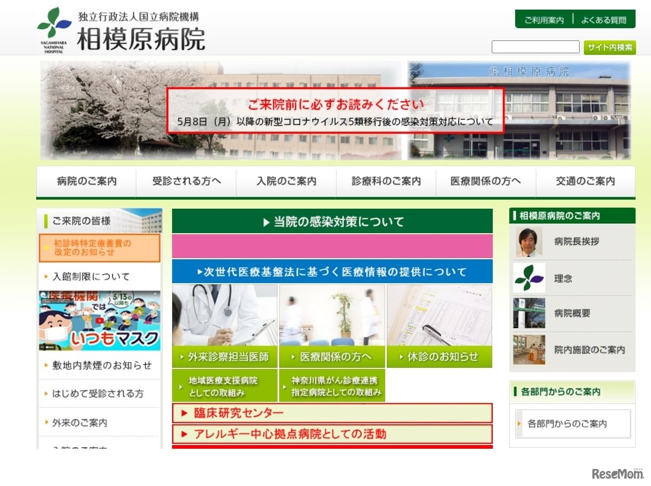Open 各部門からのご案内 with its arrow marker
651x486 pixels.
[572, 423]
